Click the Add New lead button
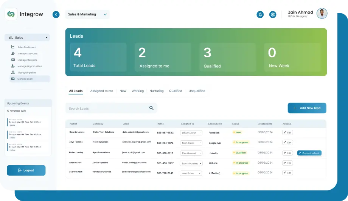This screenshot has height=201, width=348. 307,108
